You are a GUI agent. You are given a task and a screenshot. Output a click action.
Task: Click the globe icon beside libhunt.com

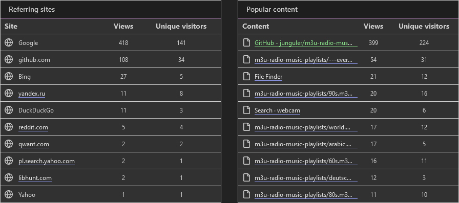(x=9, y=177)
